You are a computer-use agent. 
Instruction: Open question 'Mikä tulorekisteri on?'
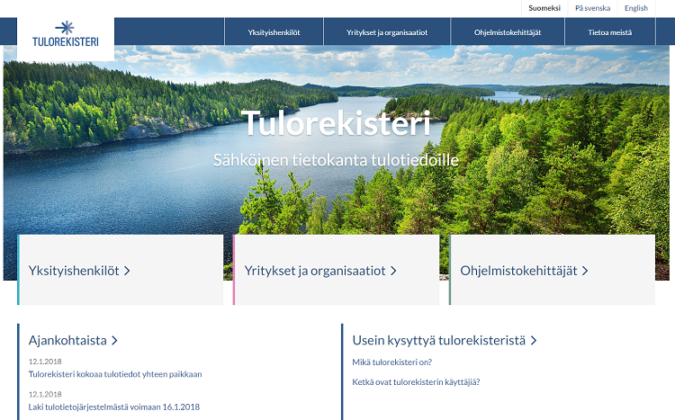point(391,362)
